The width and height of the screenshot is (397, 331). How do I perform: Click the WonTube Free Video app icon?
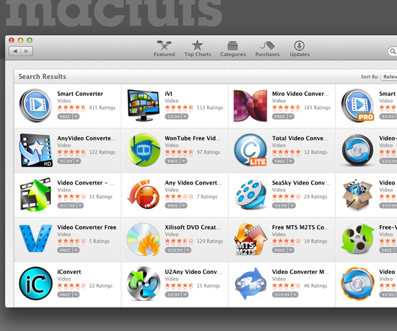(144, 150)
